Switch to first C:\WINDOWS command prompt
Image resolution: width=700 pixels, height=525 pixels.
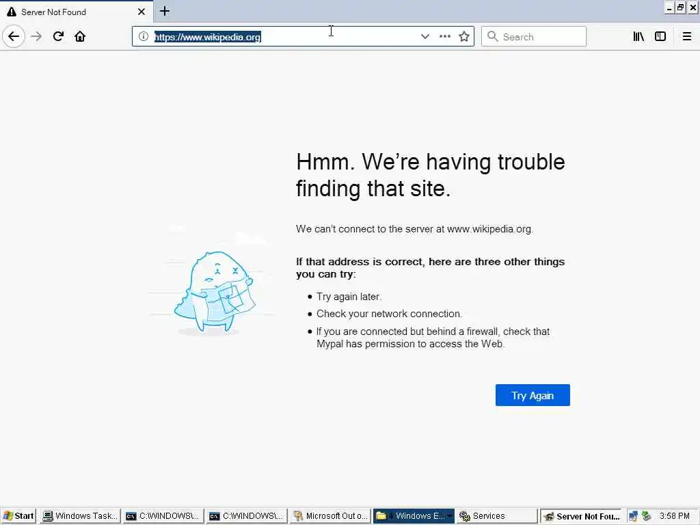pyautogui.click(x=164, y=516)
